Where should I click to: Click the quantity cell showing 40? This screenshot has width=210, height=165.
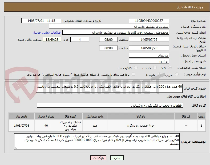46,126
